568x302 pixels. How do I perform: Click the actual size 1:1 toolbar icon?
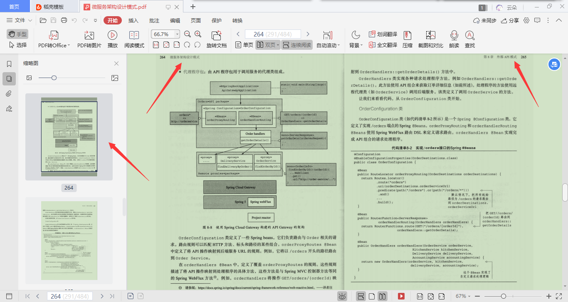click(x=156, y=45)
